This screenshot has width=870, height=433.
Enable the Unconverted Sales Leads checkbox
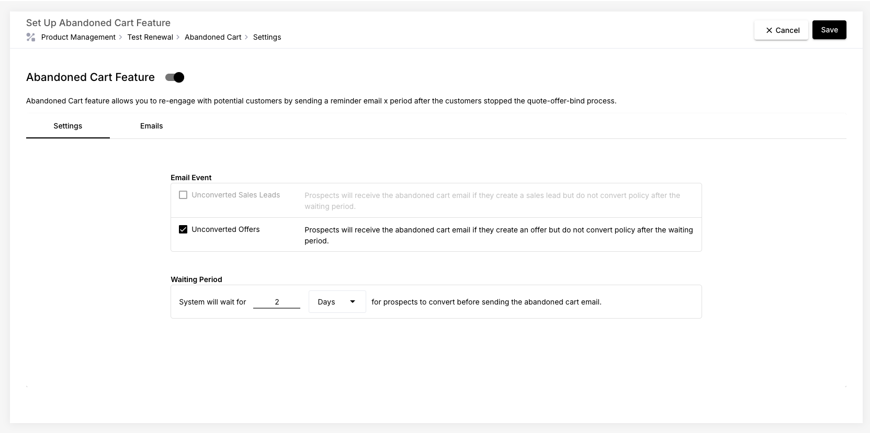click(x=183, y=195)
